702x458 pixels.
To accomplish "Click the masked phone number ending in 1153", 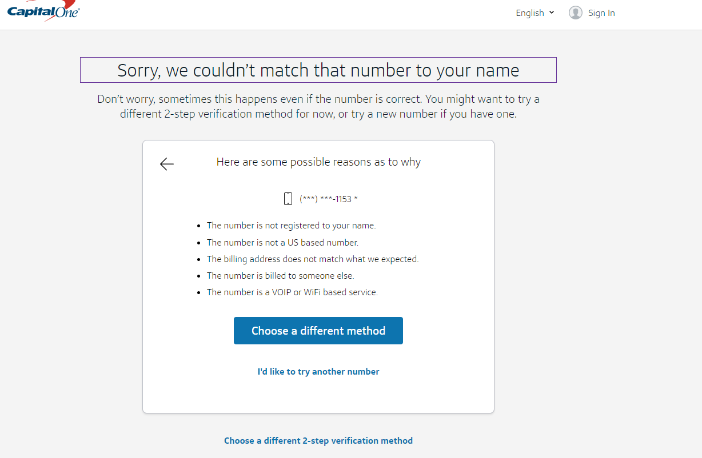I will [325, 199].
